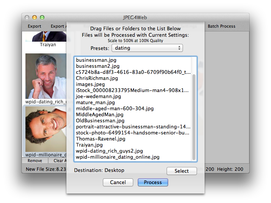The height and width of the screenshot is (203, 271).
Task: Select wpid-dating_rich_guys2.jpg in the list
Action: 133,151
